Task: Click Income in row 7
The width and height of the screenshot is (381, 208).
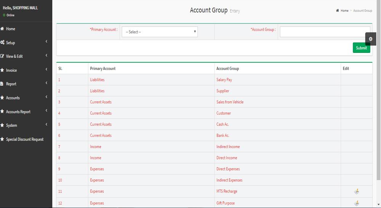Action: tap(96, 147)
